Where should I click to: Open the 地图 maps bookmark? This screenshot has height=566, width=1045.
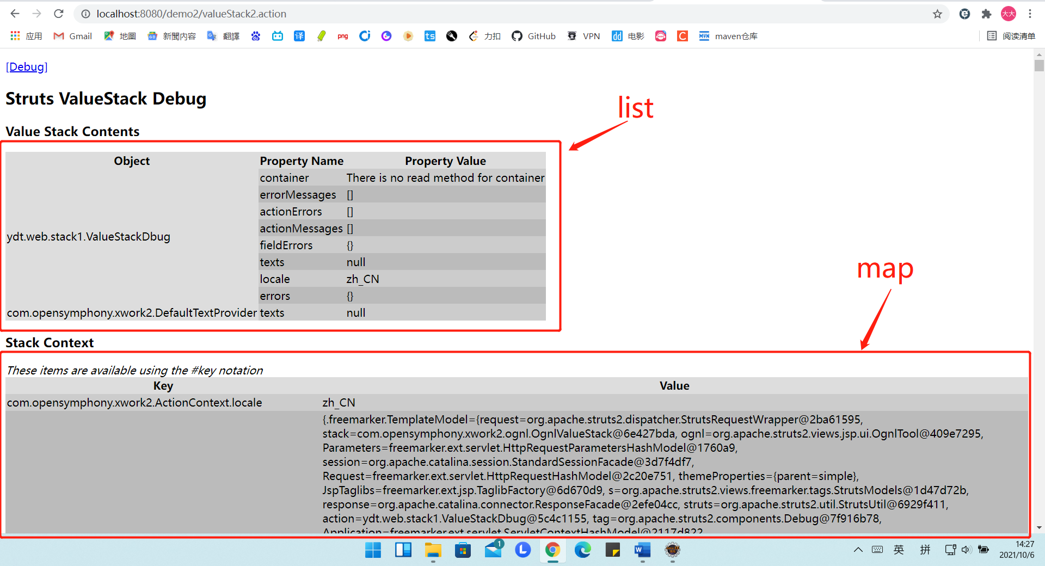click(x=120, y=36)
